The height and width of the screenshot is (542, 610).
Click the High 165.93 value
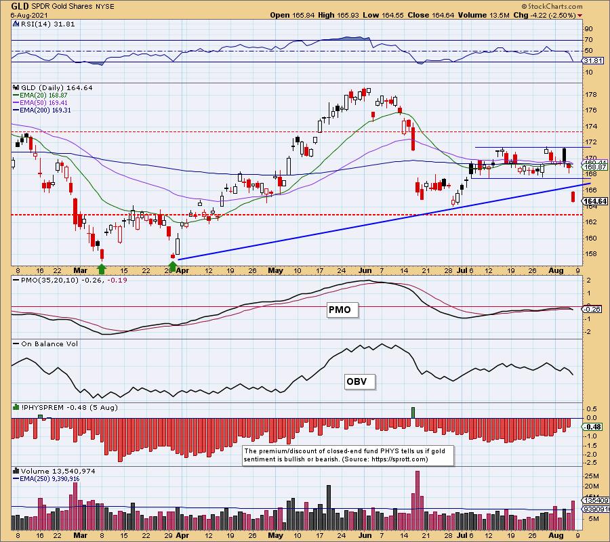[338, 15]
